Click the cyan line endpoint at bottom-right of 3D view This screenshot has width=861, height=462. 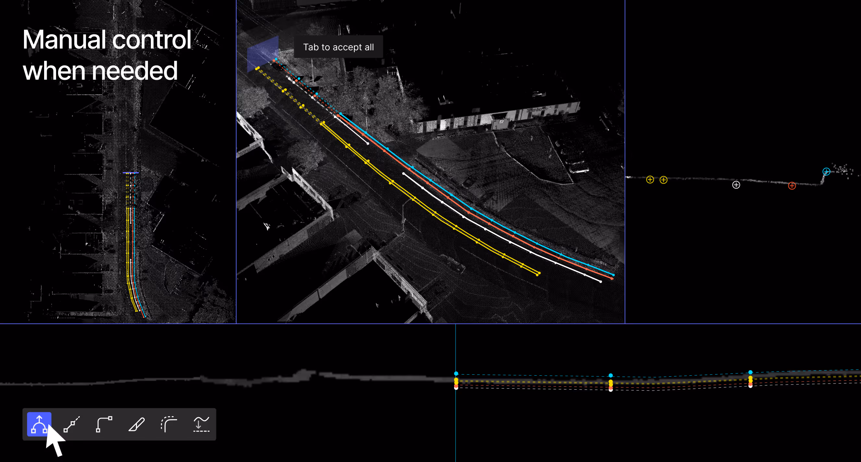[x=613, y=275]
